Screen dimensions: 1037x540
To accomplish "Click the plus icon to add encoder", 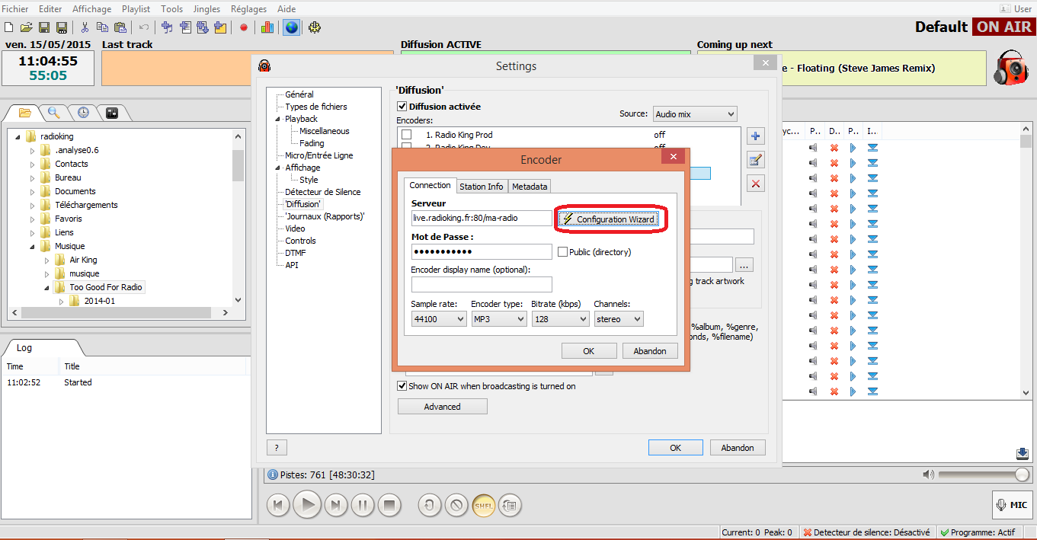I will (755, 136).
